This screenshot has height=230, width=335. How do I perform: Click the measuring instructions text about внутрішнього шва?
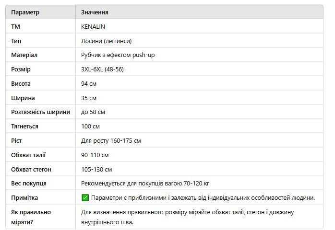[187, 217]
